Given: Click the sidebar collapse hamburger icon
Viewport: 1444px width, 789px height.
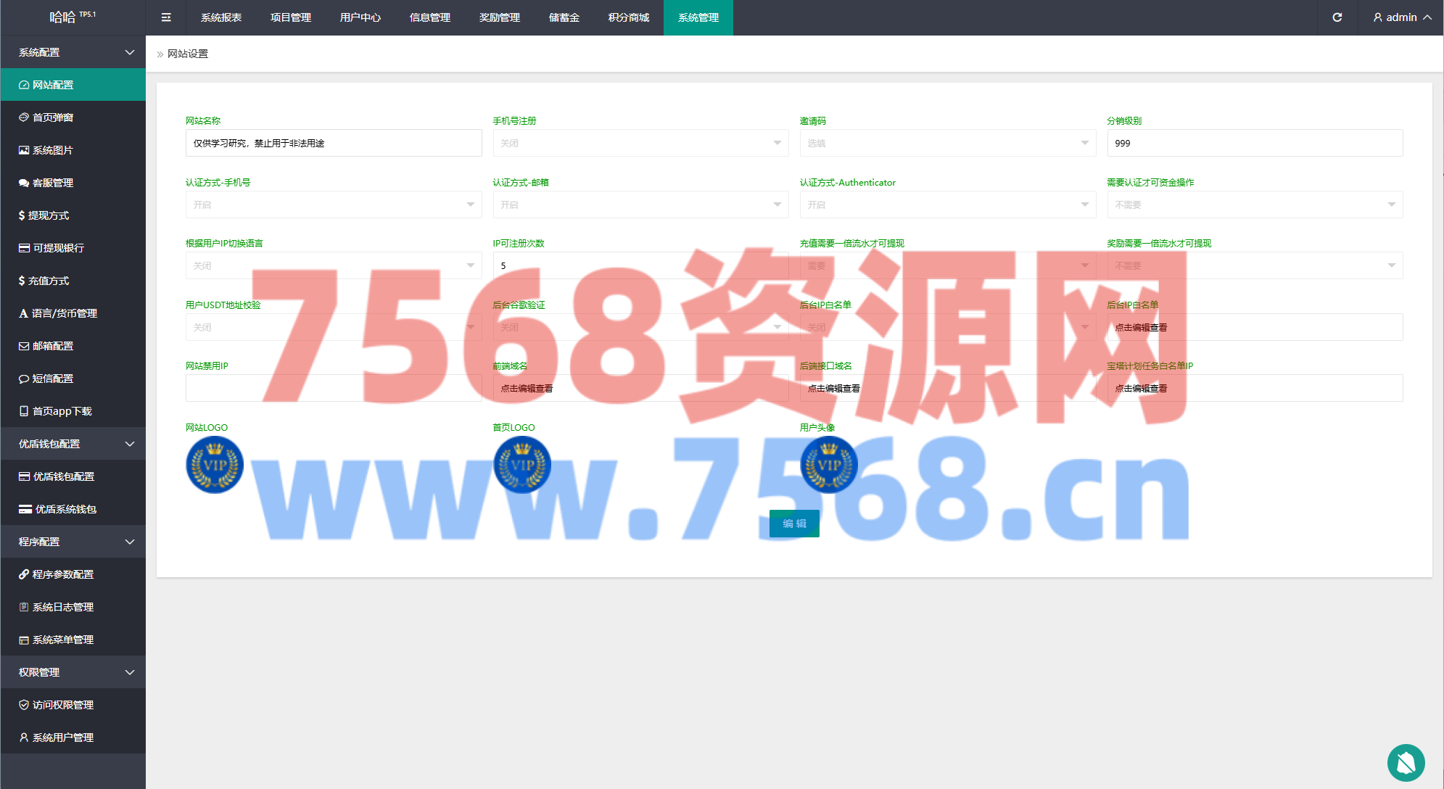Looking at the screenshot, I should tap(166, 17).
